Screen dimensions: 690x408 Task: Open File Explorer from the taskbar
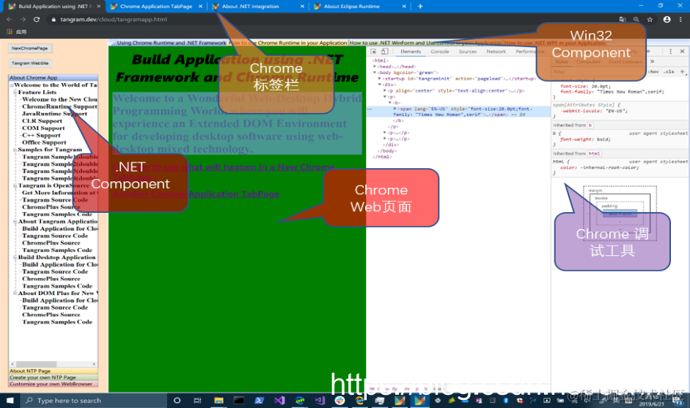tap(219, 401)
